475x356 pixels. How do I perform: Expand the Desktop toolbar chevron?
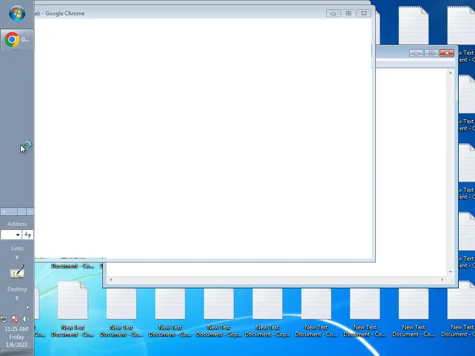click(17, 298)
